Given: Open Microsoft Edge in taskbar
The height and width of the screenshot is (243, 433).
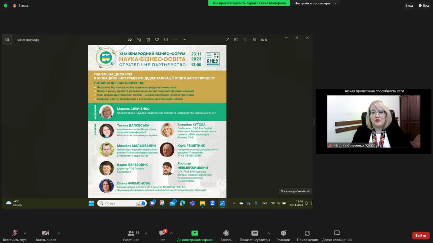Looking at the screenshot, I should [x=182, y=203].
